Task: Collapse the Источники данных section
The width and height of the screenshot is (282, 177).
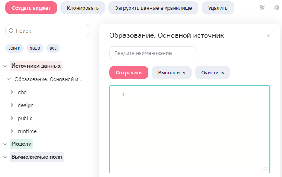Action: tap(5, 66)
